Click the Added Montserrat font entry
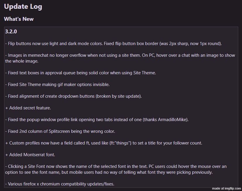 30,155
